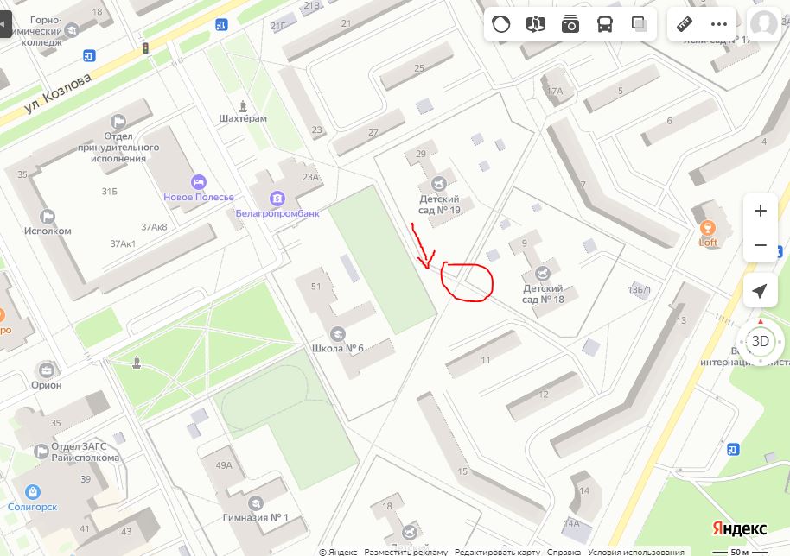This screenshot has height=556, width=790.
Task: Click the photo camera toolbar icon
Action: (x=570, y=23)
